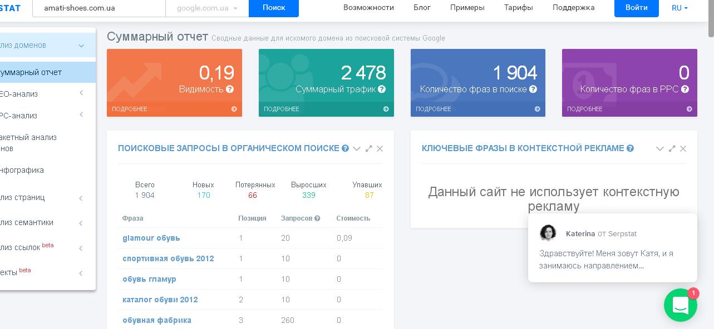This screenshot has height=329, width=714.
Task: Collapse the organic search queries panel chevron
Action: (x=357, y=148)
